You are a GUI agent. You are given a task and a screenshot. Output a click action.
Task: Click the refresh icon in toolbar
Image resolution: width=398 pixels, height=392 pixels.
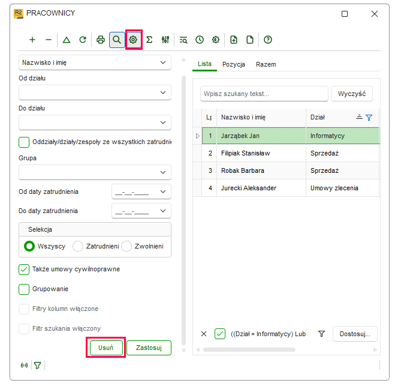coord(83,40)
